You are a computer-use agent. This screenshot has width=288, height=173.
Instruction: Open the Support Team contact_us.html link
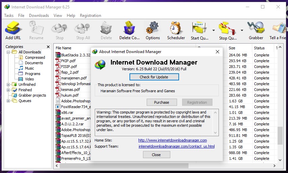coord(176,146)
